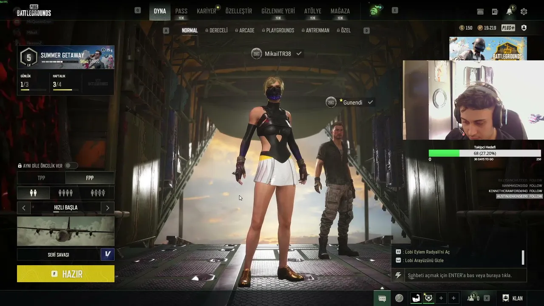This screenshot has height=306, width=544.
Task: Click the X key button beside friends
Action: point(487,298)
